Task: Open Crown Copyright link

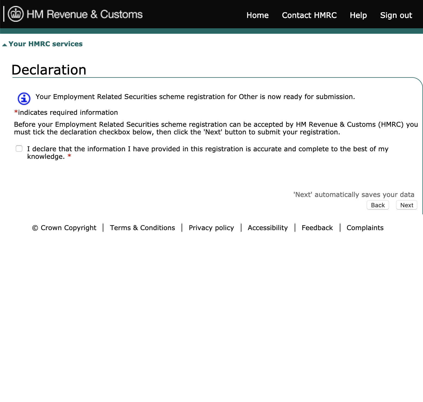Action: point(64,228)
